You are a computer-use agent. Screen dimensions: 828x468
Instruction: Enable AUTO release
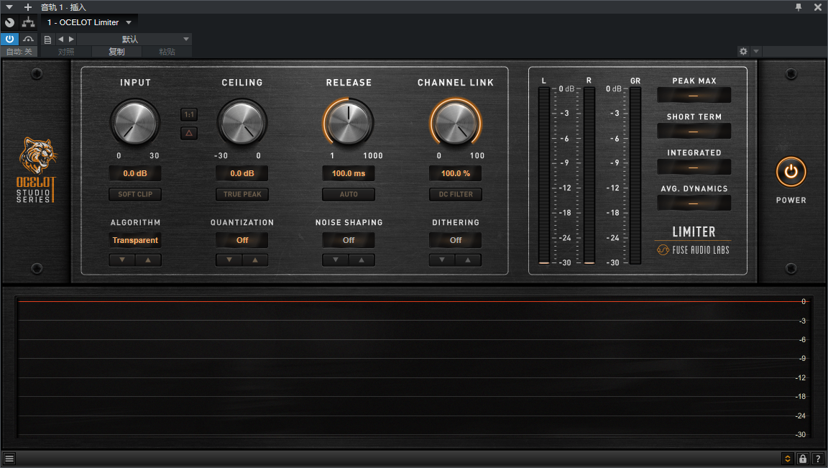[x=349, y=194]
